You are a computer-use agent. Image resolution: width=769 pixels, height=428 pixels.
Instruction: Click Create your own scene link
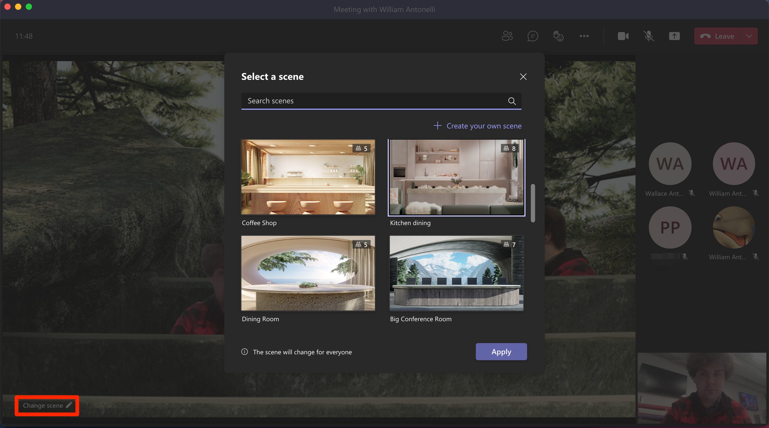tap(477, 125)
